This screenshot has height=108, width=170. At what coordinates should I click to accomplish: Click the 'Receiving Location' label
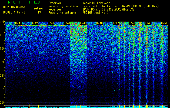63,6
